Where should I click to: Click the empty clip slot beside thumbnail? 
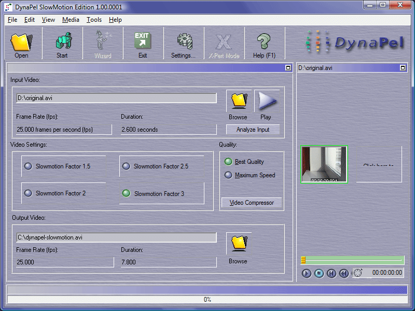pyautogui.click(x=379, y=164)
